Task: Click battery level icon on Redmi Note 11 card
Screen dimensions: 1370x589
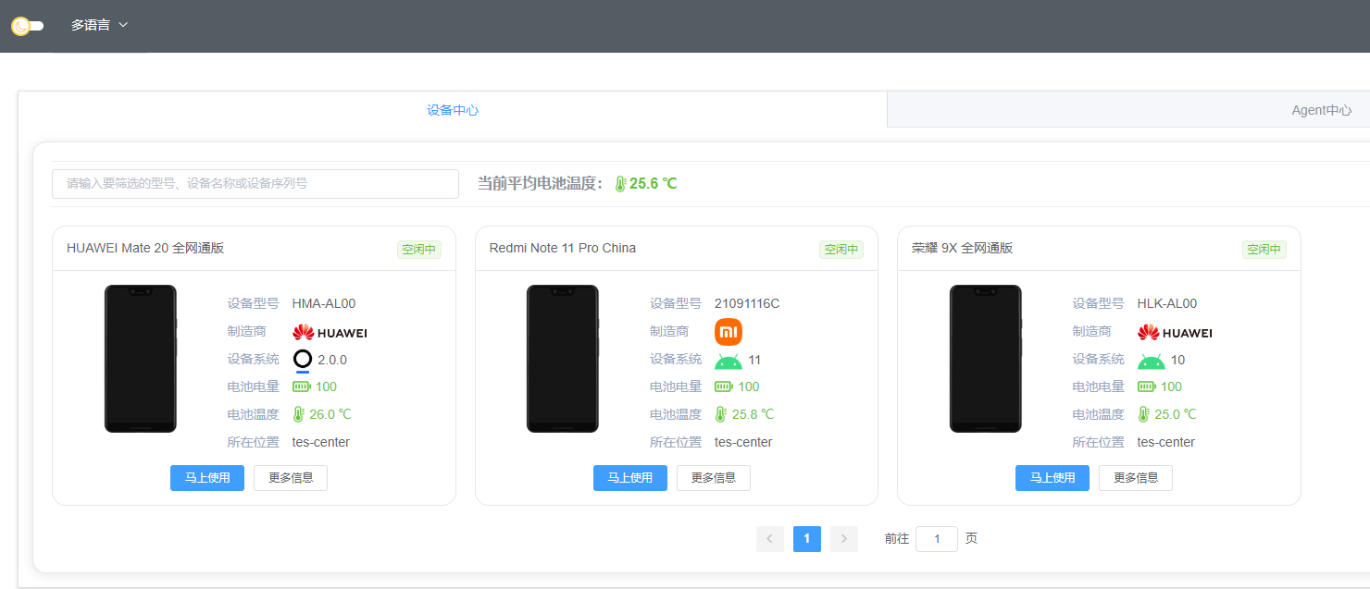Action: click(724, 387)
